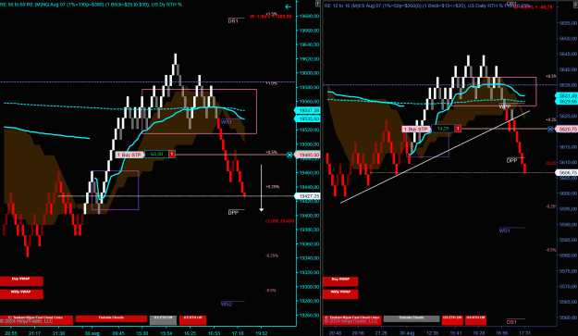Viewport: 578px width, 336px height.
Task: Click the white diagonal trendline in right chart
Action: pyautogui.click(x=435, y=156)
